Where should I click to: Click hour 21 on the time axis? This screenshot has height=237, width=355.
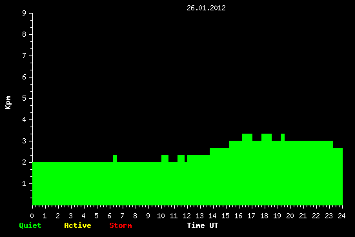tap(303, 216)
